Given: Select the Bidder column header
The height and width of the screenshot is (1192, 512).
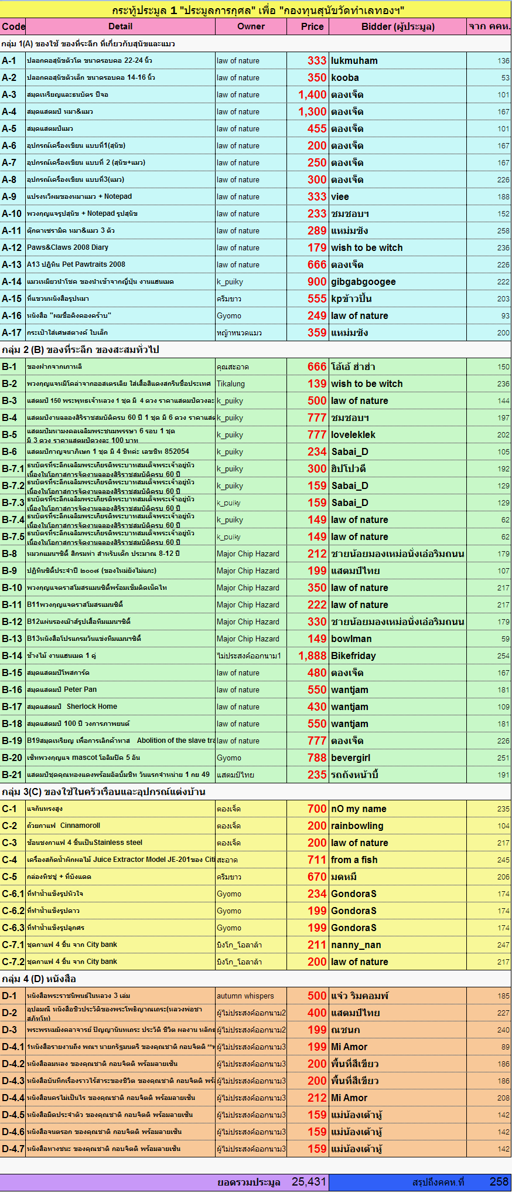Looking at the screenshot, I should [x=398, y=26].
